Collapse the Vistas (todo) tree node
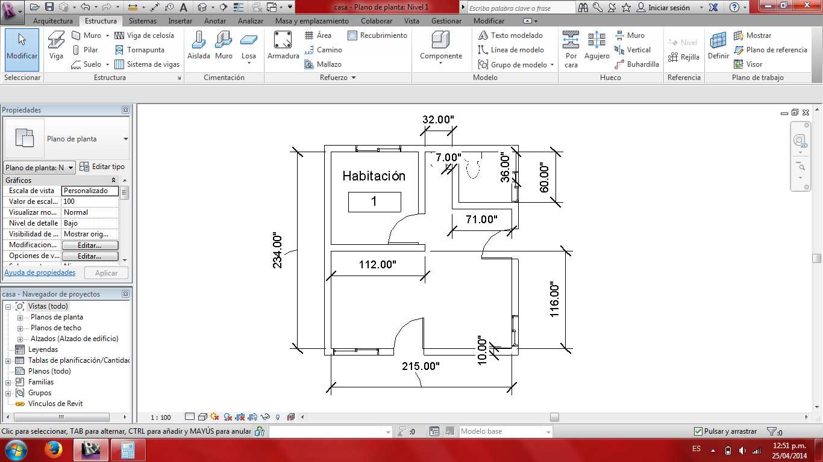This screenshot has height=462, width=823. pyautogui.click(x=8, y=307)
